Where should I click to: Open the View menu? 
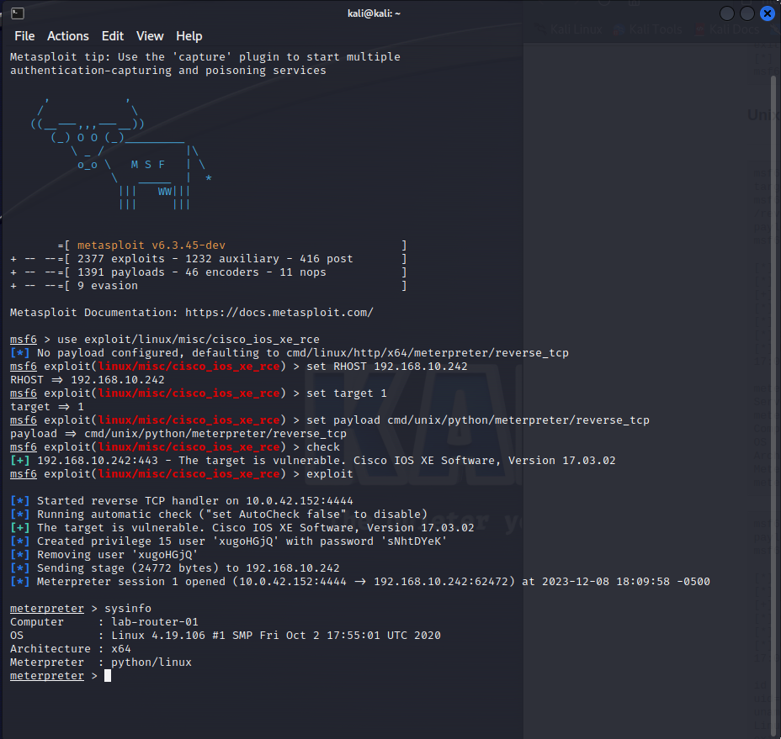[x=150, y=36]
